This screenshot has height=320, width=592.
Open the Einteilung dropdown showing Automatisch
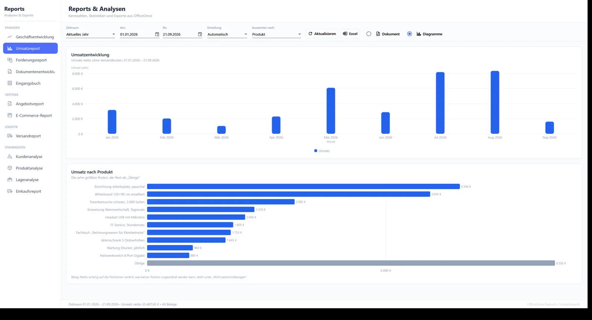pyautogui.click(x=227, y=34)
